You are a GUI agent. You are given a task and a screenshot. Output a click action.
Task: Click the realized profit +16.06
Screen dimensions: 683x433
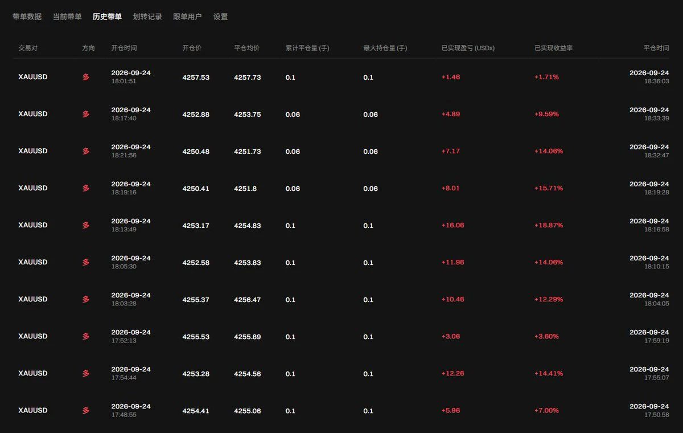click(453, 226)
